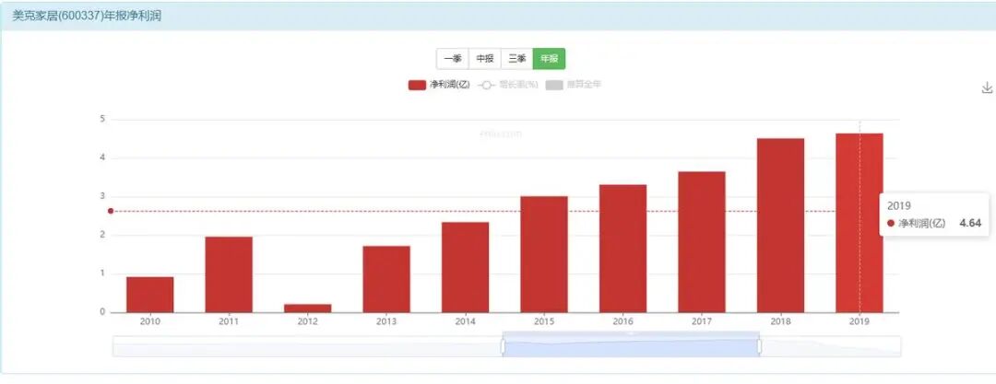Viewport: 996px width, 384px height.
Task: Click the 2017 net profit bar
Action: [x=701, y=242]
